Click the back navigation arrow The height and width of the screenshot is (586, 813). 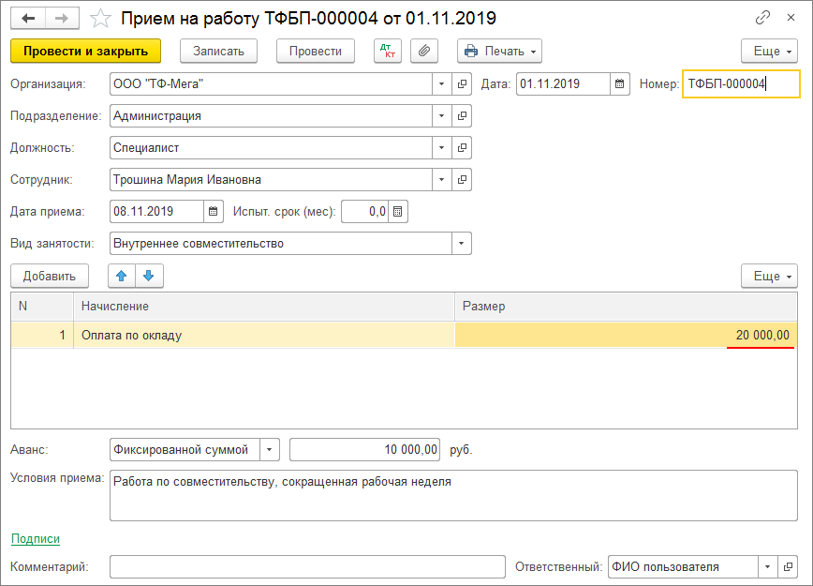pyautogui.click(x=27, y=18)
